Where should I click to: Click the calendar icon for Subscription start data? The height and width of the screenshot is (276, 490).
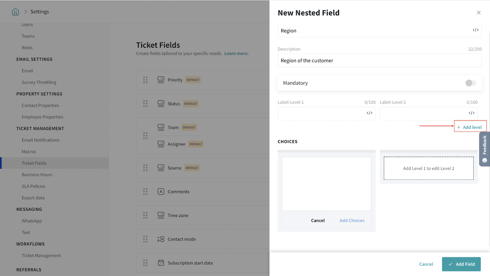tap(161, 263)
